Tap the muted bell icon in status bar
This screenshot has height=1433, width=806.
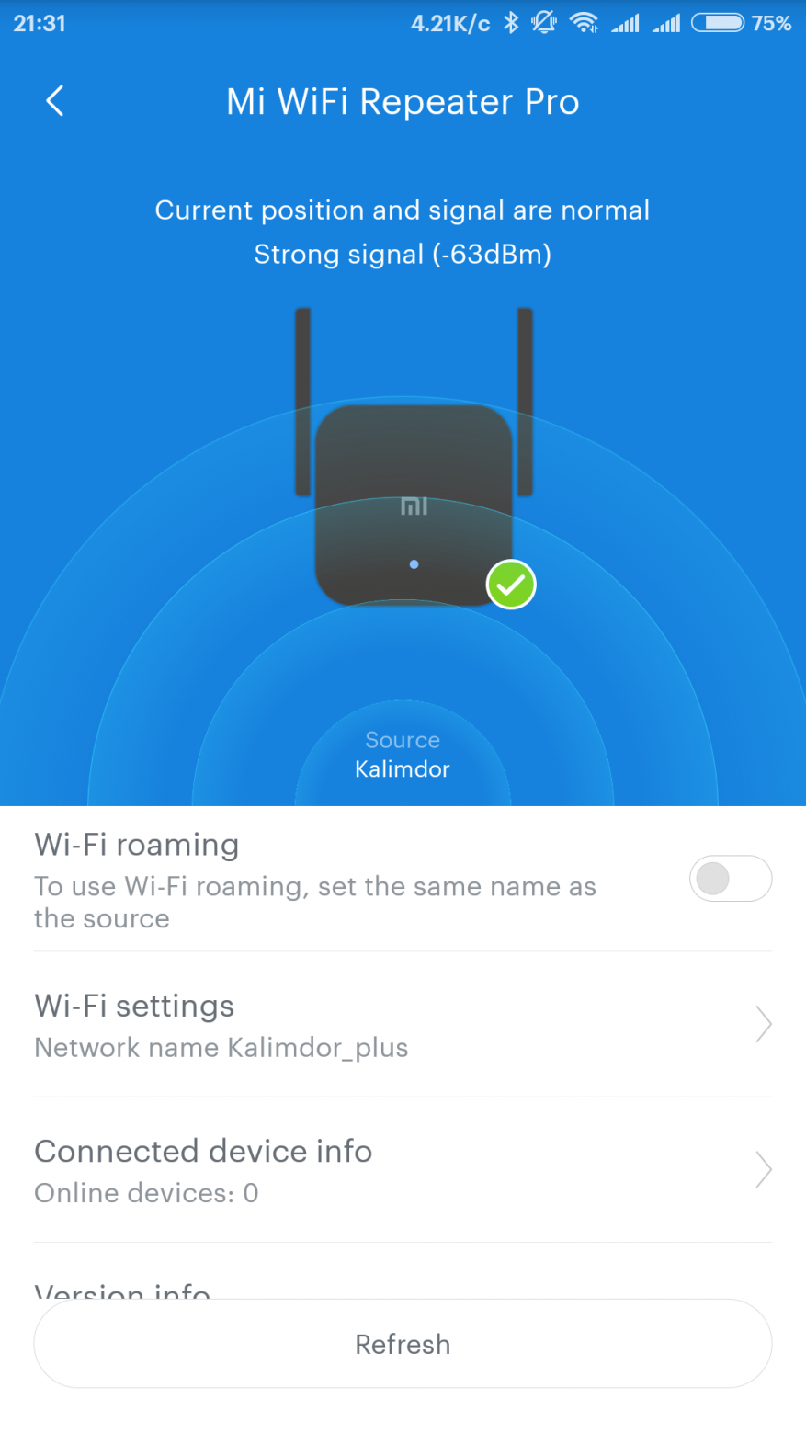[545, 23]
